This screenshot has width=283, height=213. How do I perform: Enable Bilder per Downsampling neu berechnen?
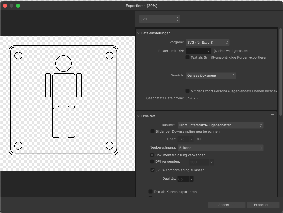click(152, 131)
